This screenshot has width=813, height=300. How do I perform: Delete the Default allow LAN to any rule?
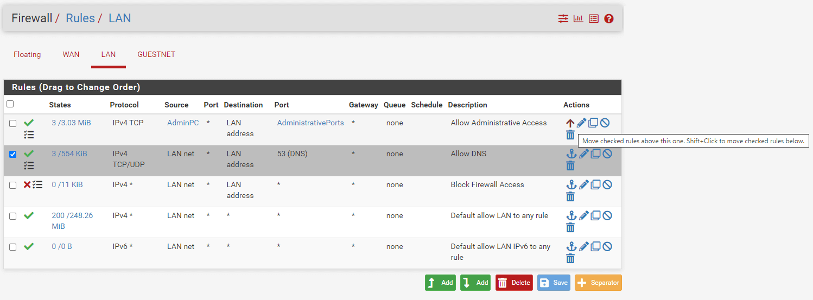coord(570,228)
